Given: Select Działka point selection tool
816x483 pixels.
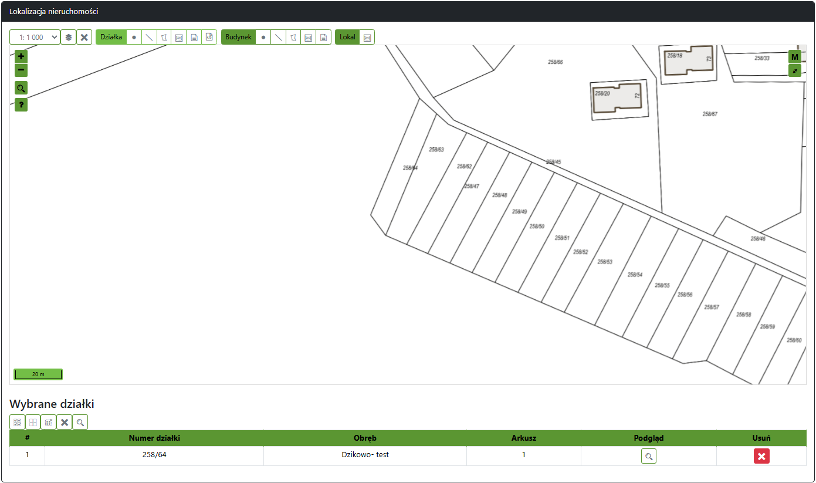Looking at the screenshot, I should tap(134, 37).
